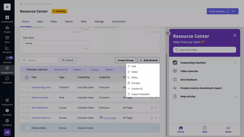Go to the People section
Viewport: 244px width, 137px height.
pos(7,29)
